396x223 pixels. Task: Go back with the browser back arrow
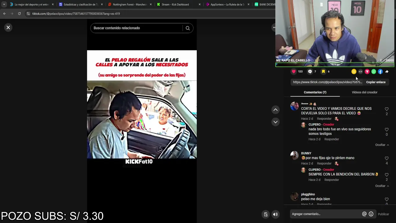[x=4, y=14]
